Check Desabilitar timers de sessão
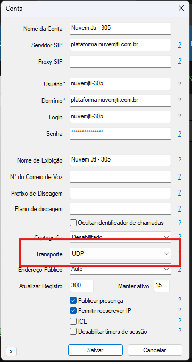Image resolution: width=192 pixels, height=362 pixels. 73,332
